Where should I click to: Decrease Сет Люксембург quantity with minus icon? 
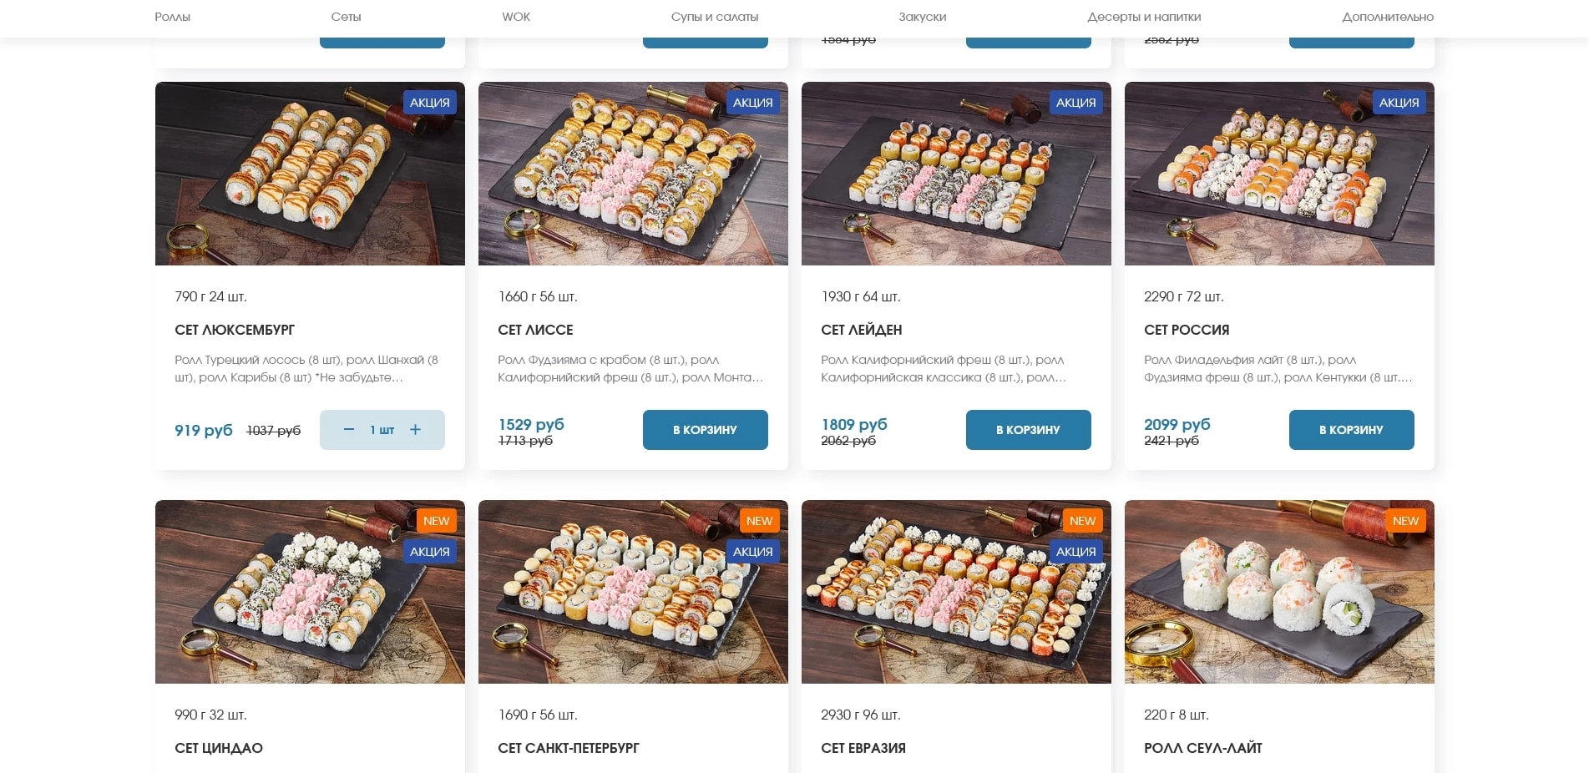349,430
